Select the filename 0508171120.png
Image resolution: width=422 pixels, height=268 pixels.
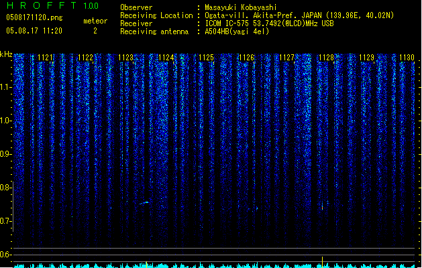click(x=34, y=17)
